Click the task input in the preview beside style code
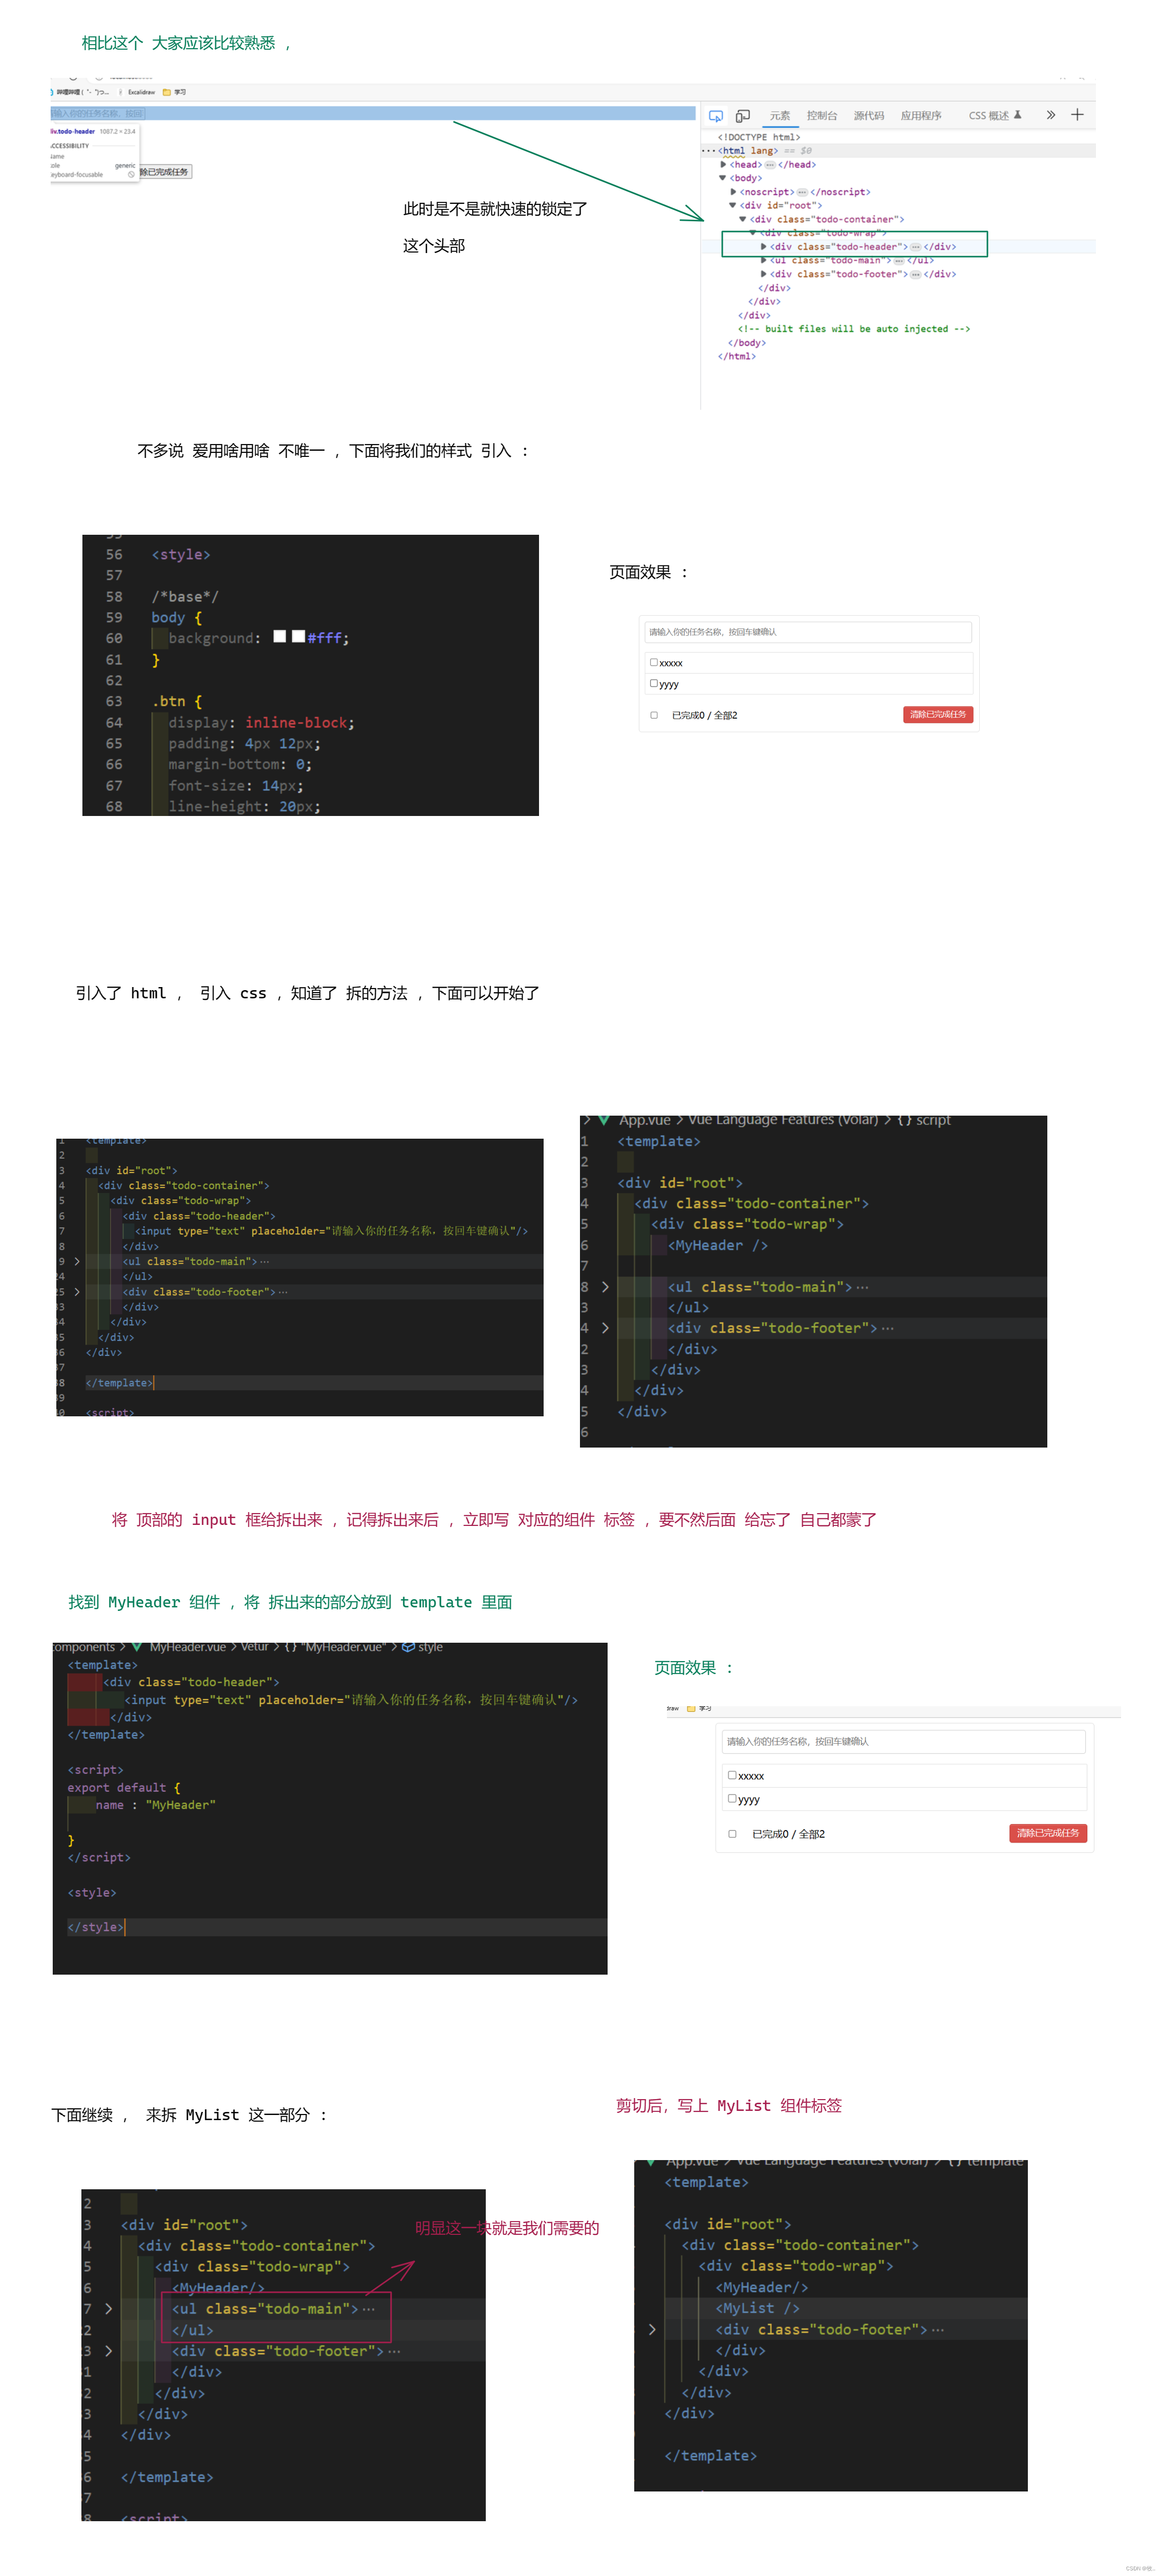The width and height of the screenshot is (1163, 2576). pos(808,632)
